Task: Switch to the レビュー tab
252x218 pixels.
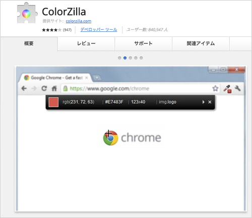Action: click(x=86, y=43)
